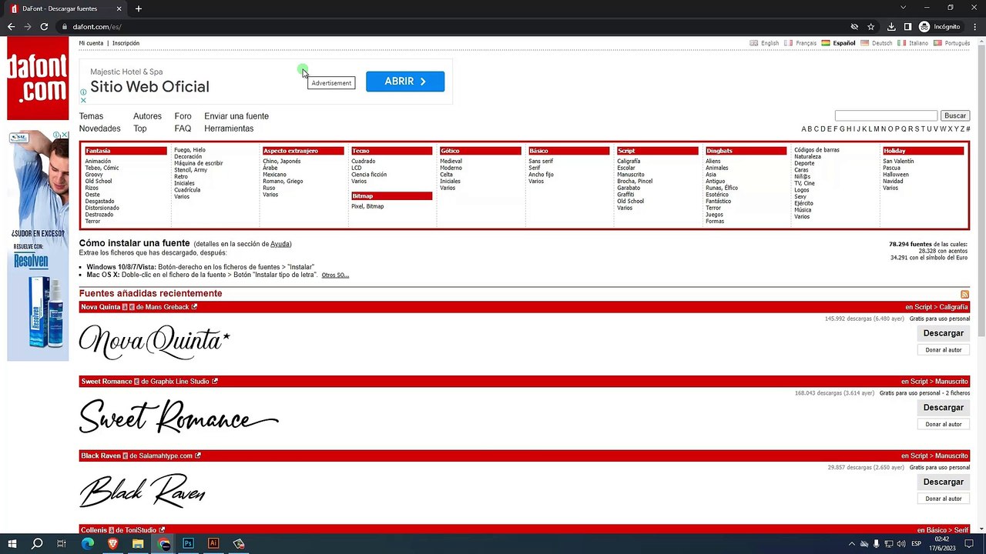Viewport: 986px width, 554px height.
Task: Open the Herramientas page
Action: [229, 128]
